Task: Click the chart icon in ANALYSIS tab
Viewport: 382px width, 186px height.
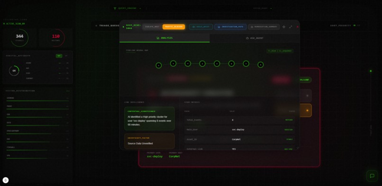Action: coord(158,38)
